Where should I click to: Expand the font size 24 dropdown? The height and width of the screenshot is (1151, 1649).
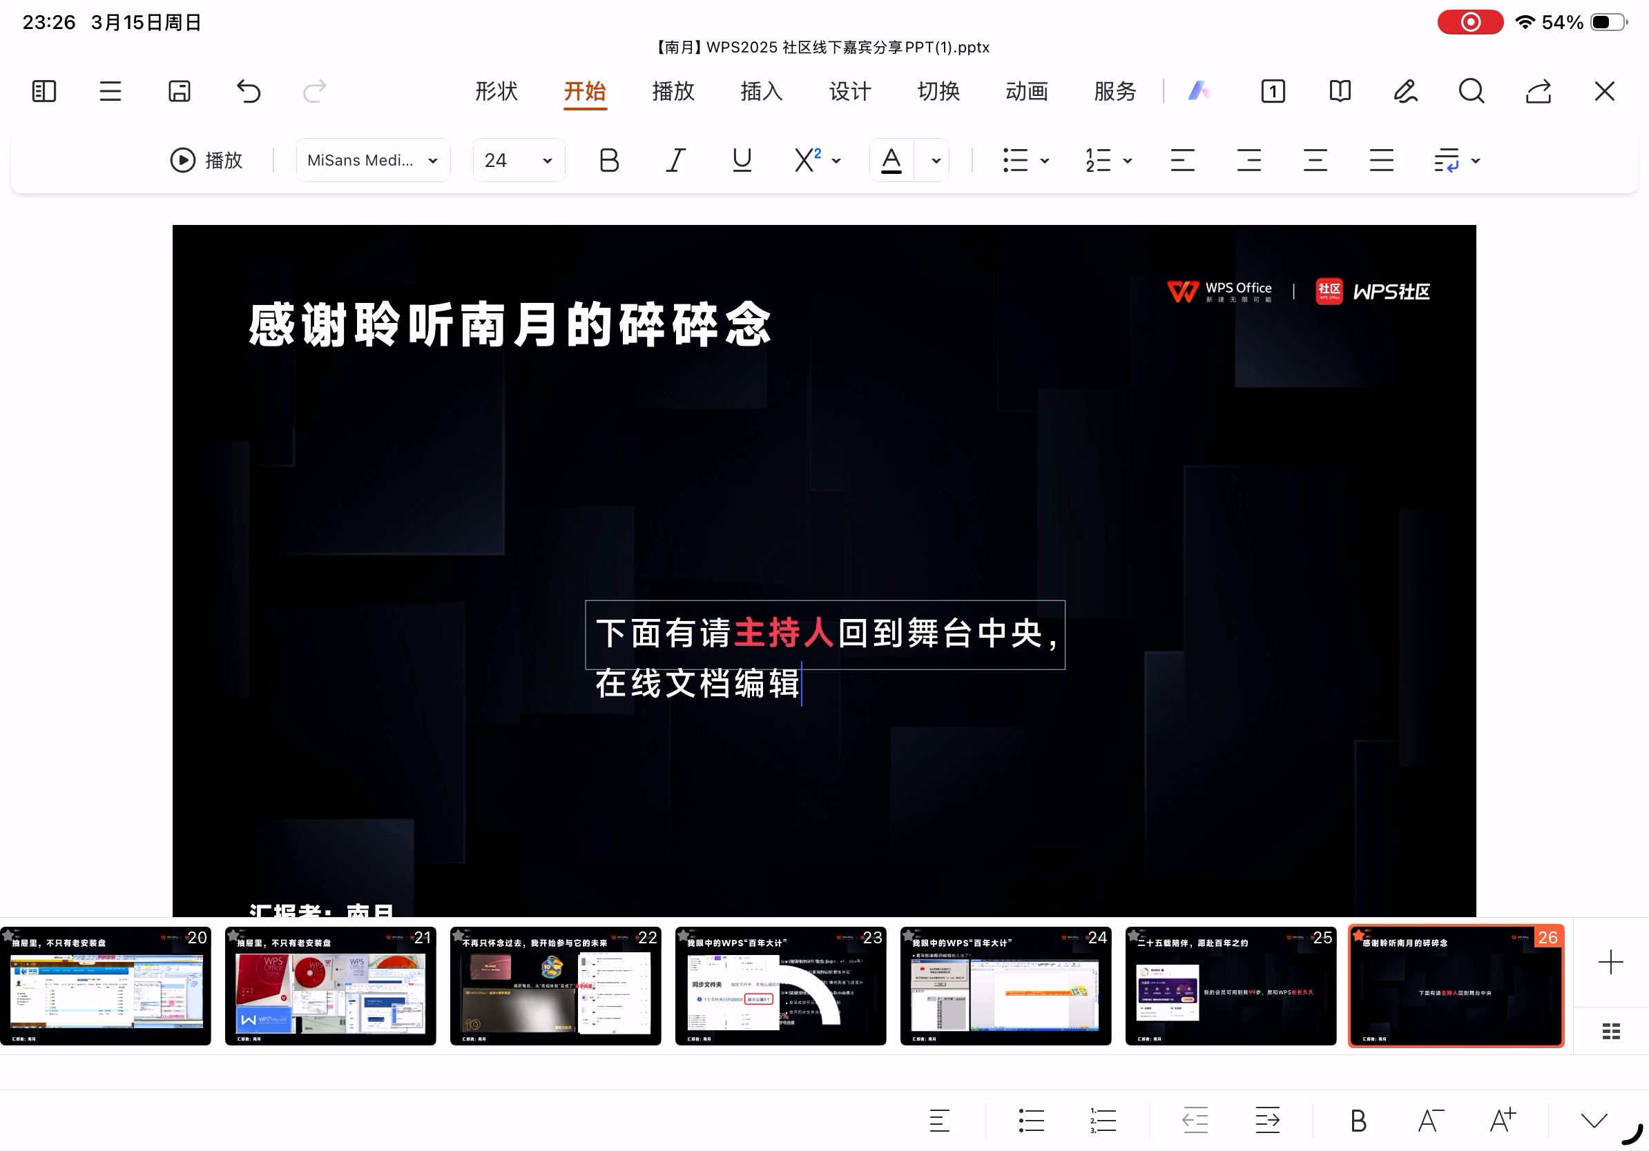click(519, 160)
